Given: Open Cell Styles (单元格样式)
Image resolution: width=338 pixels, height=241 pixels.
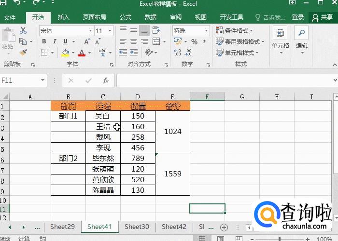Looking at the screenshot, I should pos(237,53).
